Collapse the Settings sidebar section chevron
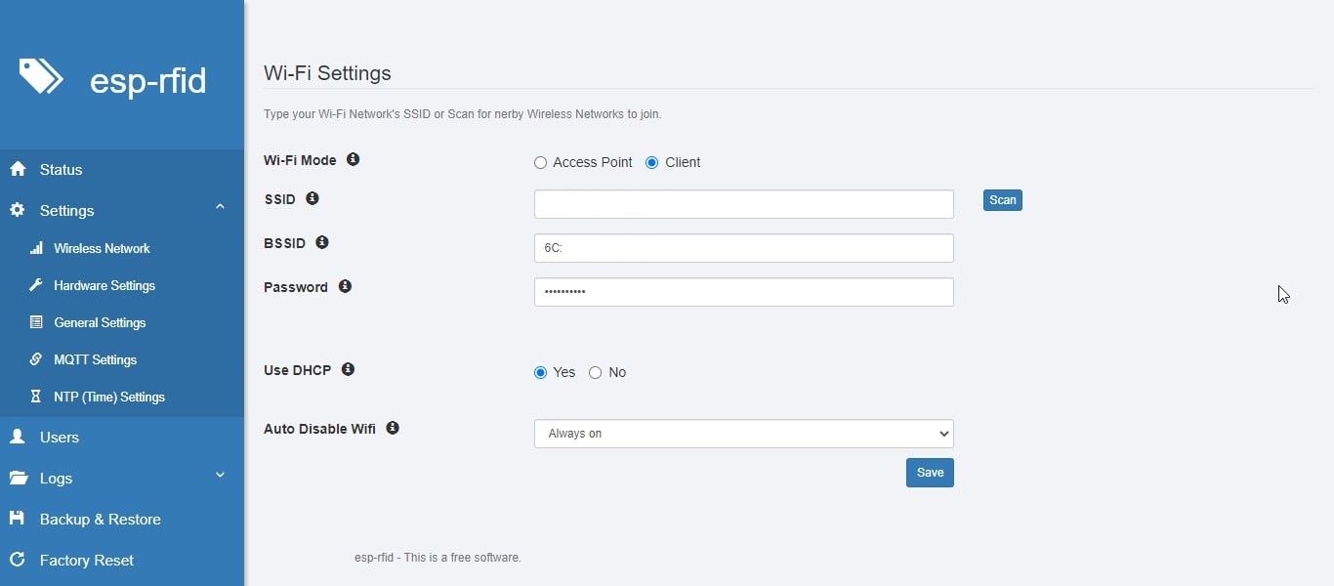 [x=220, y=207]
